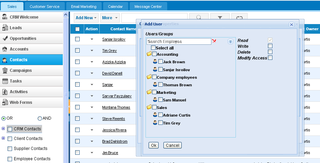The height and width of the screenshot is (163, 320).
Task: Click Jack Brown's user icon
Action: pos(155,62)
